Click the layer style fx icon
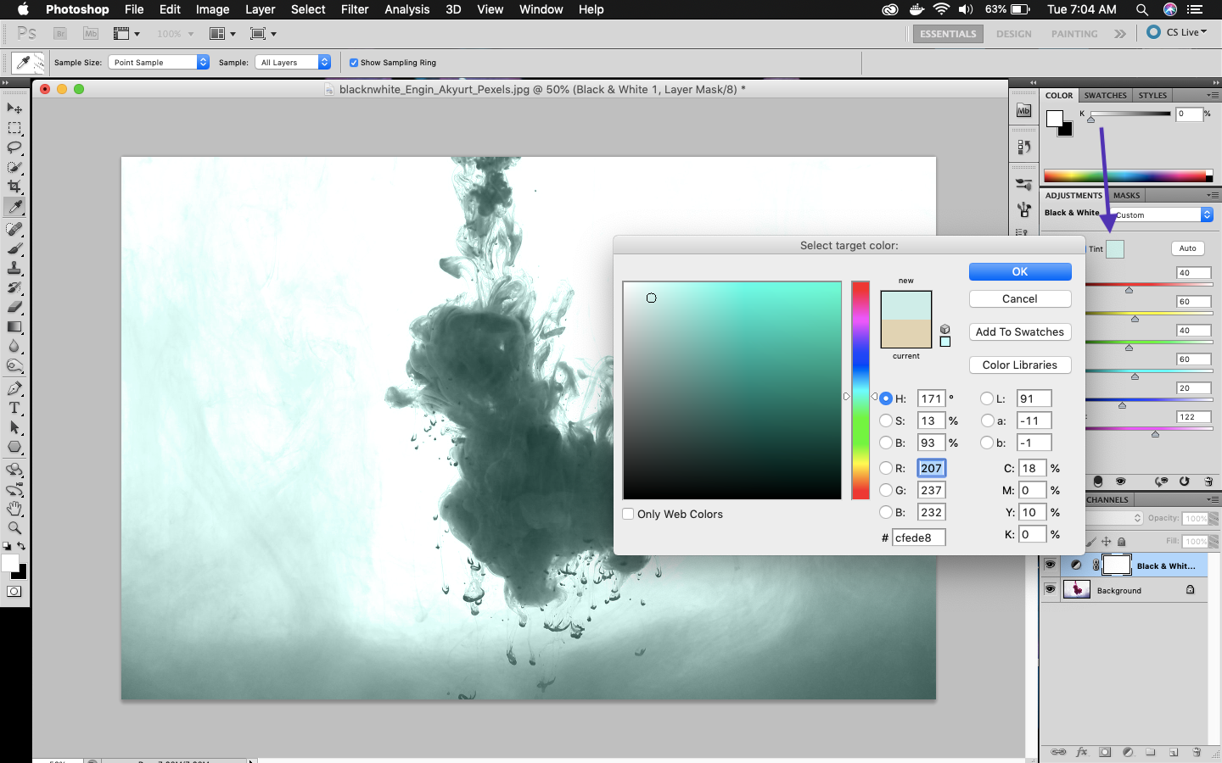The image size is (1222, 763). pyautogui.click(x=1082, y=752)
